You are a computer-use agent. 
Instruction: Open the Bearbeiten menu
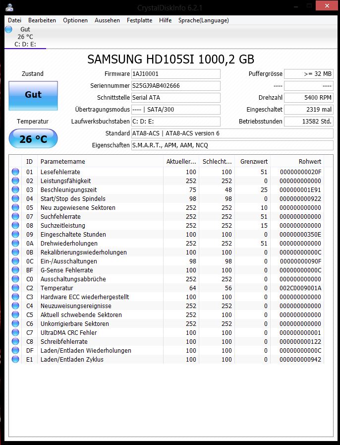[42, 20]
